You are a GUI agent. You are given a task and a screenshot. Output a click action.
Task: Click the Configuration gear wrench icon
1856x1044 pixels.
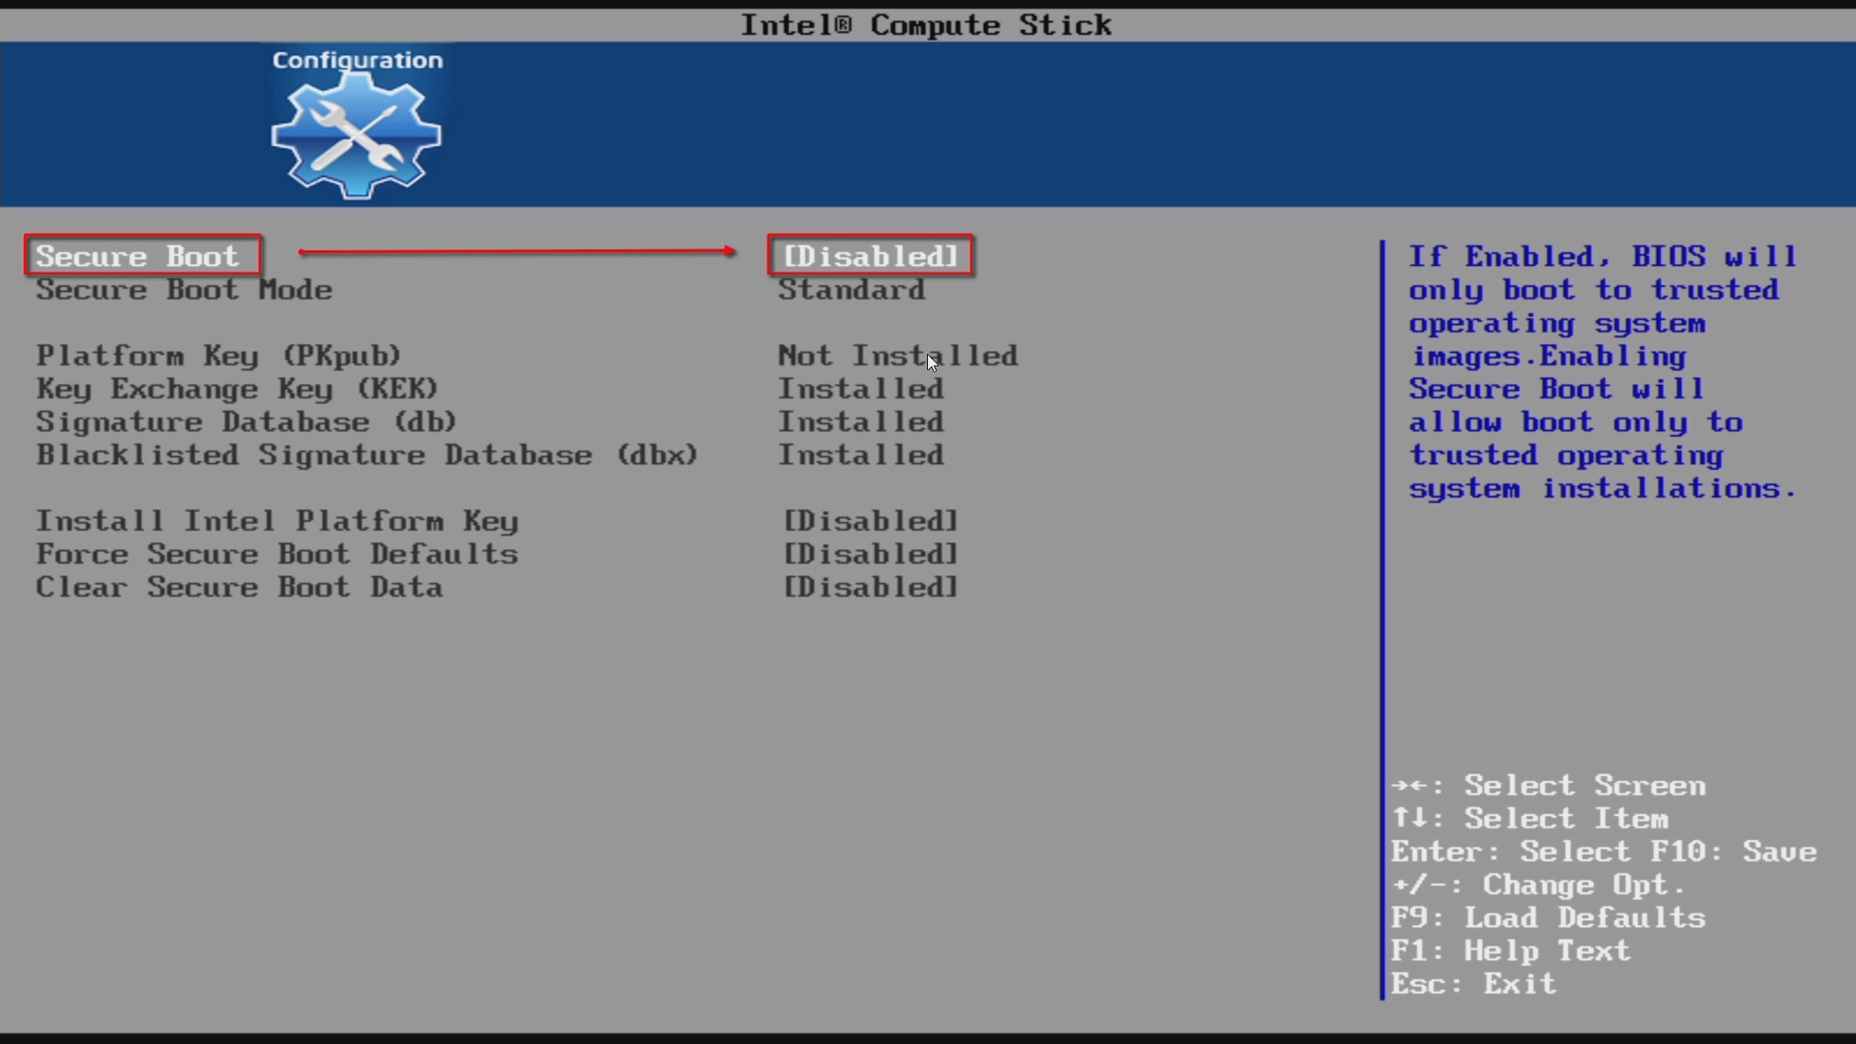[x=356, y=135]
